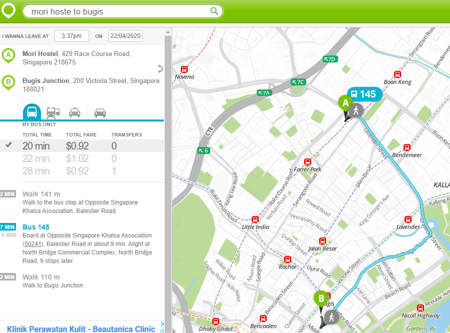Click the Jalan Besar MRT station icon

click(322, 241)
